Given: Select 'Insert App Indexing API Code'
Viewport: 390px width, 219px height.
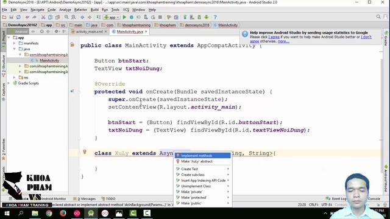Looking at the screenshot, I should click(203, 181).
